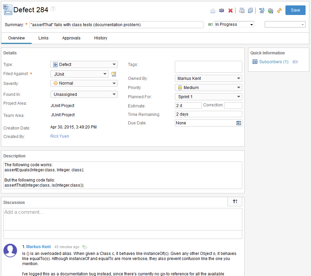Change severity using the Normal dropdown
311x276 pixels.
84,83
